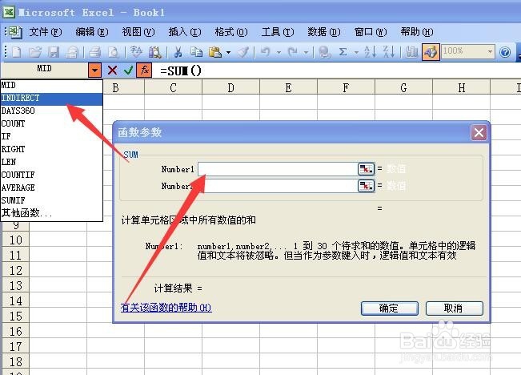This screenshot has width=521, height=375.
Task: Collapse dialog using Number2 range selector
Action: pyautogui.click(x=367, y=186)
